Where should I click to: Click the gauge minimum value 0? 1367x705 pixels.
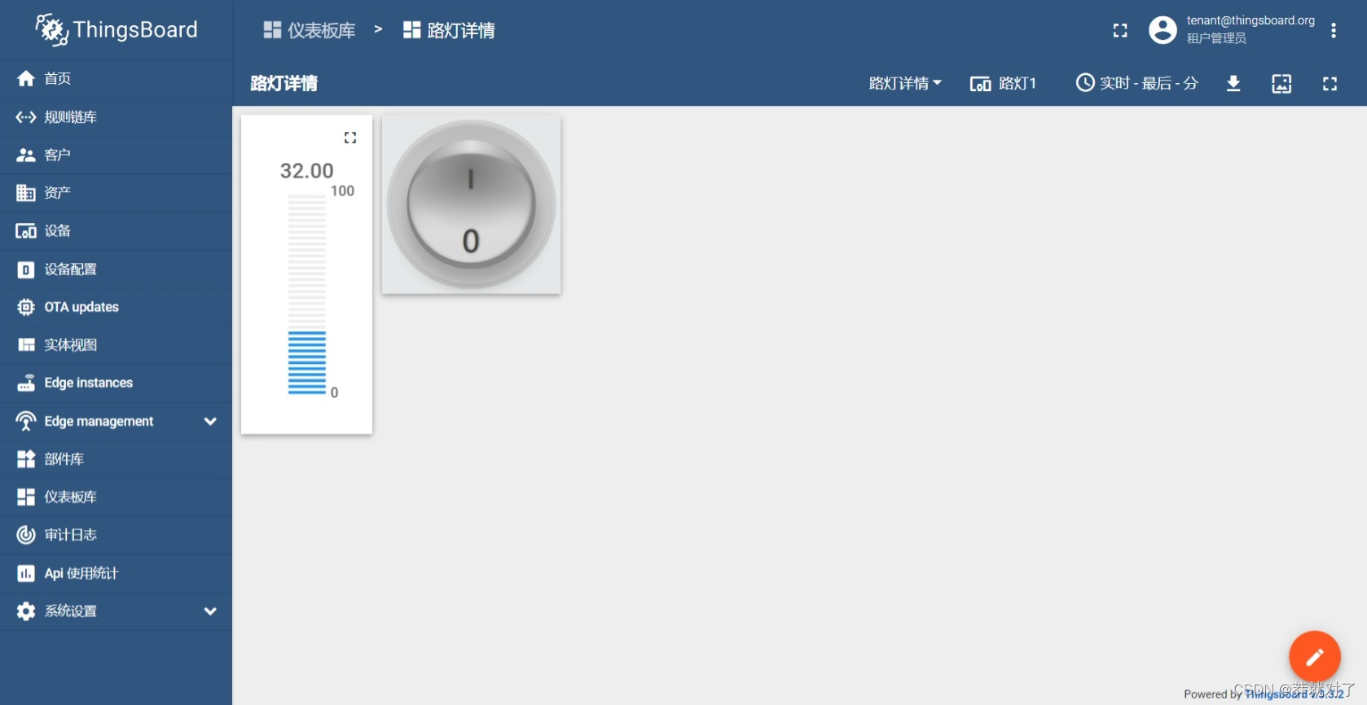coord(334,392)
